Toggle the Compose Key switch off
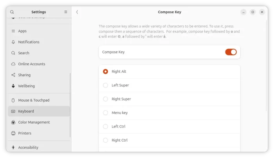 (231, 52)
